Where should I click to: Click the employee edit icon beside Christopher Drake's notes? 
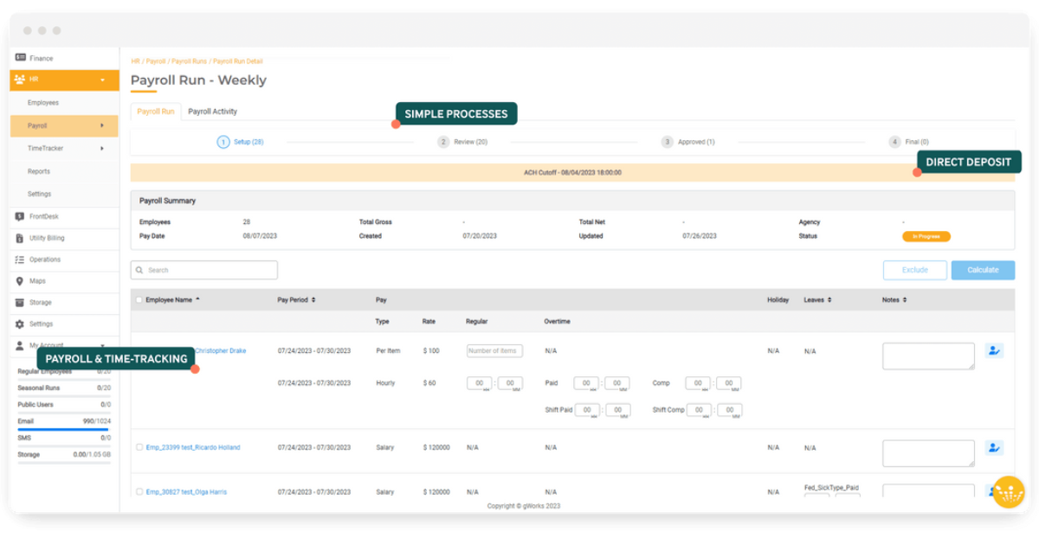994,350
